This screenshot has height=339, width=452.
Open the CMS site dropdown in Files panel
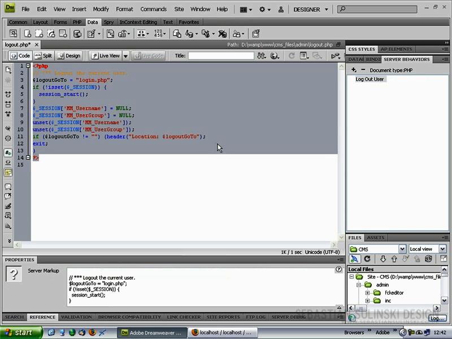coord(377,249)
